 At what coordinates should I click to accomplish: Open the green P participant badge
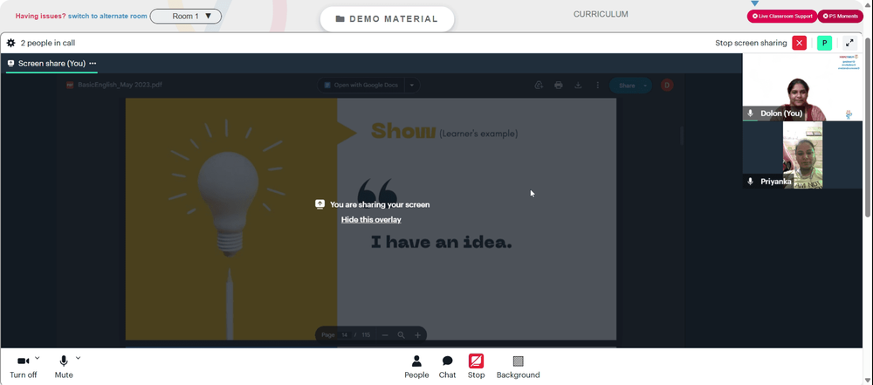pyautogui.click(x=825, y=43)
